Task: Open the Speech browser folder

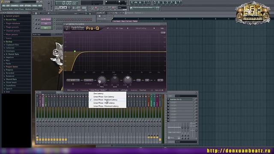Action: point(9,89)
